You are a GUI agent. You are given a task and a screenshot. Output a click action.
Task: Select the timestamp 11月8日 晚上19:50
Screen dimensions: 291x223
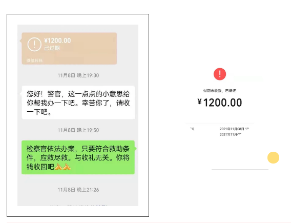pyautogui.click(x=78, y=130)
